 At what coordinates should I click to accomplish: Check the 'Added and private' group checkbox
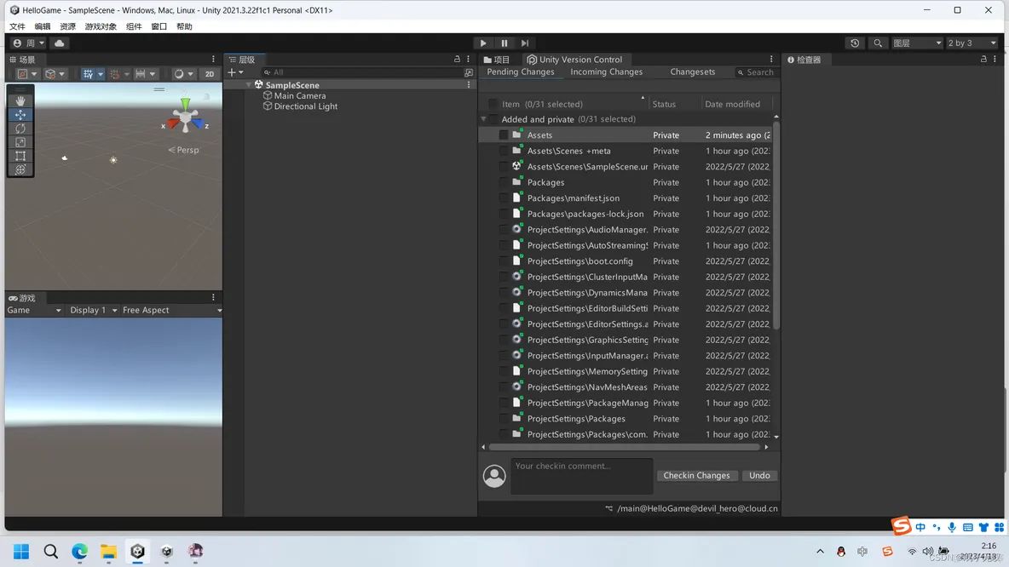(493, 119)
